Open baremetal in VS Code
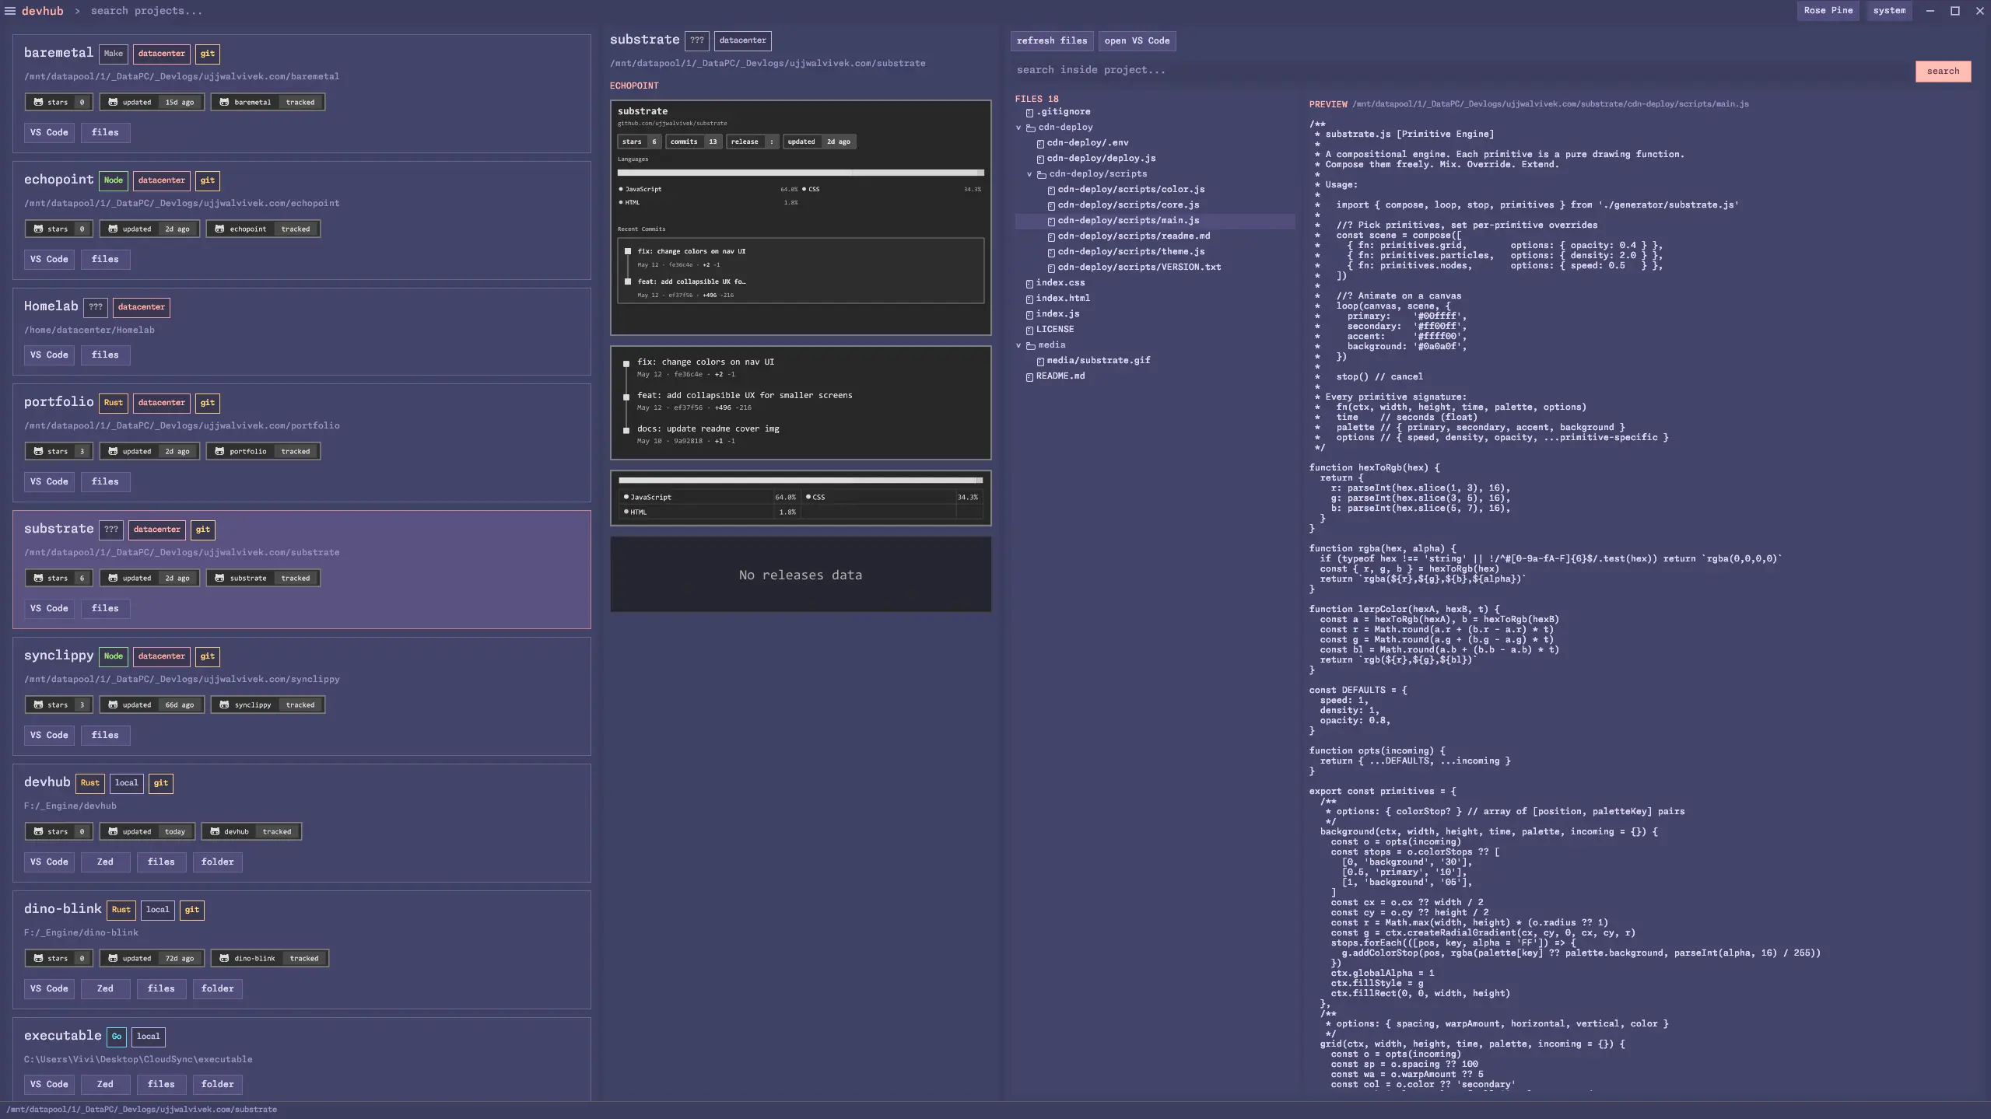The image size is (1991, 1119). [49, 132]
